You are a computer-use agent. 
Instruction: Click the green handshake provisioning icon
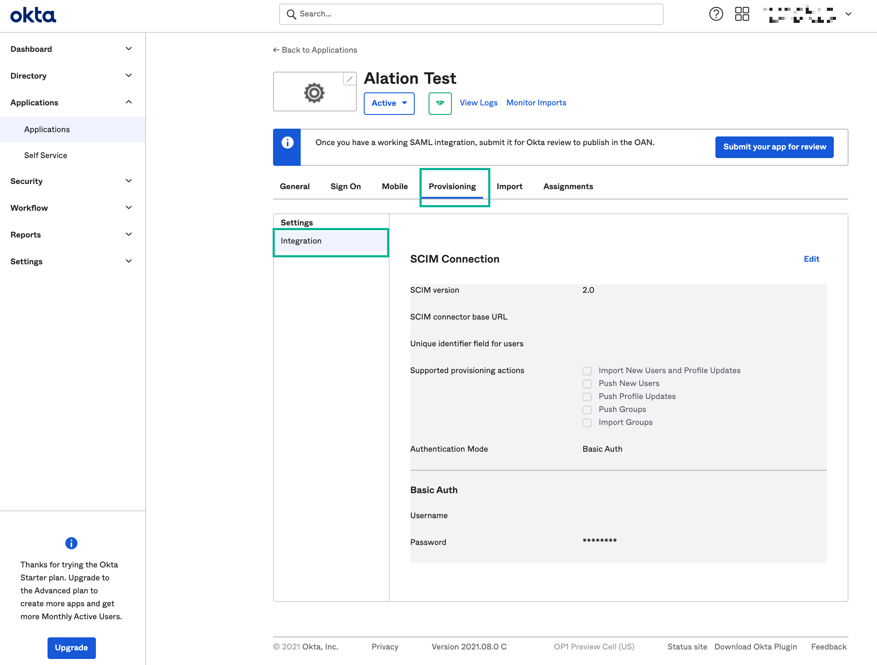[x=440, y=103]
